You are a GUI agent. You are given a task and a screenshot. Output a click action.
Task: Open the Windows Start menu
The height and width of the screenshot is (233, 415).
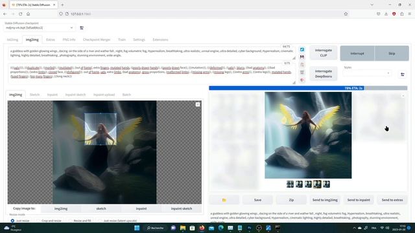click(137, 228)
